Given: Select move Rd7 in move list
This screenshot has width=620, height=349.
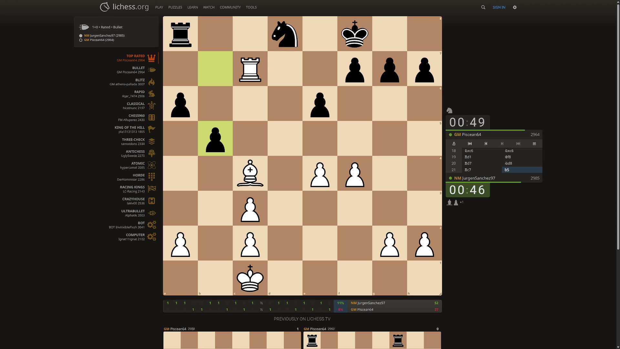Looking at the screenshot, I should [x=468, y=163].
